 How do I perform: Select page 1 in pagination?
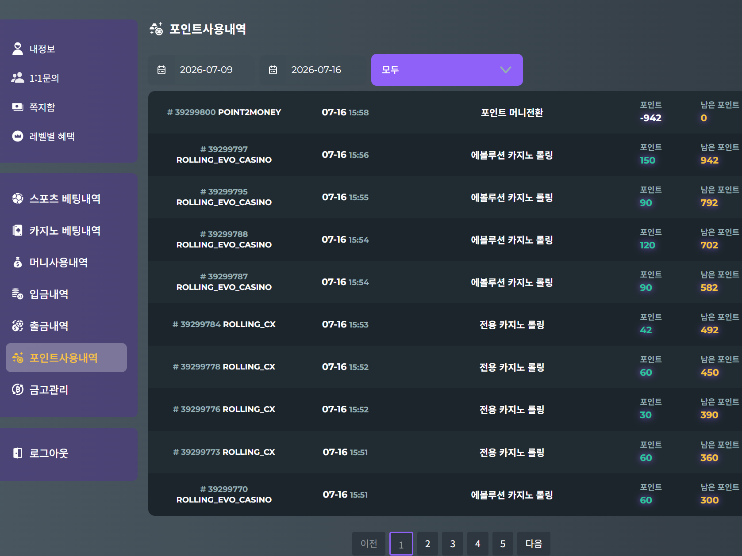(x=401, y=544)
